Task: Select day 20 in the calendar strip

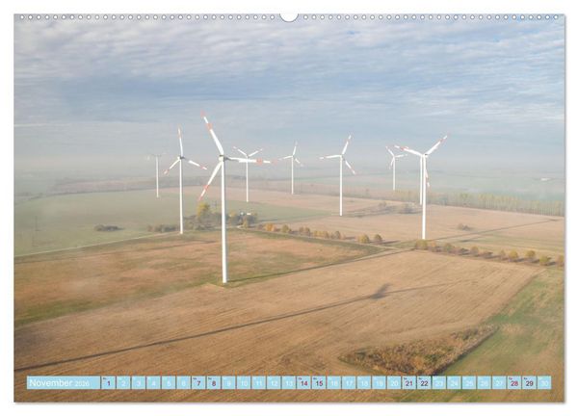Action: 394,382
